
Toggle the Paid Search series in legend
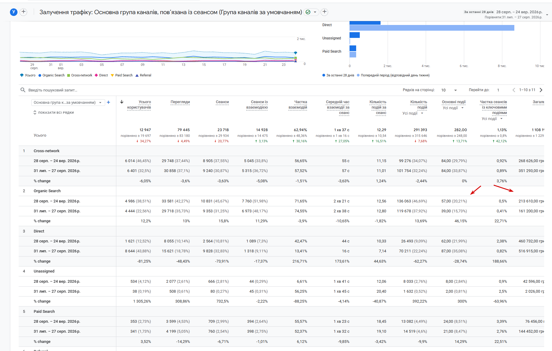point(122,75)
